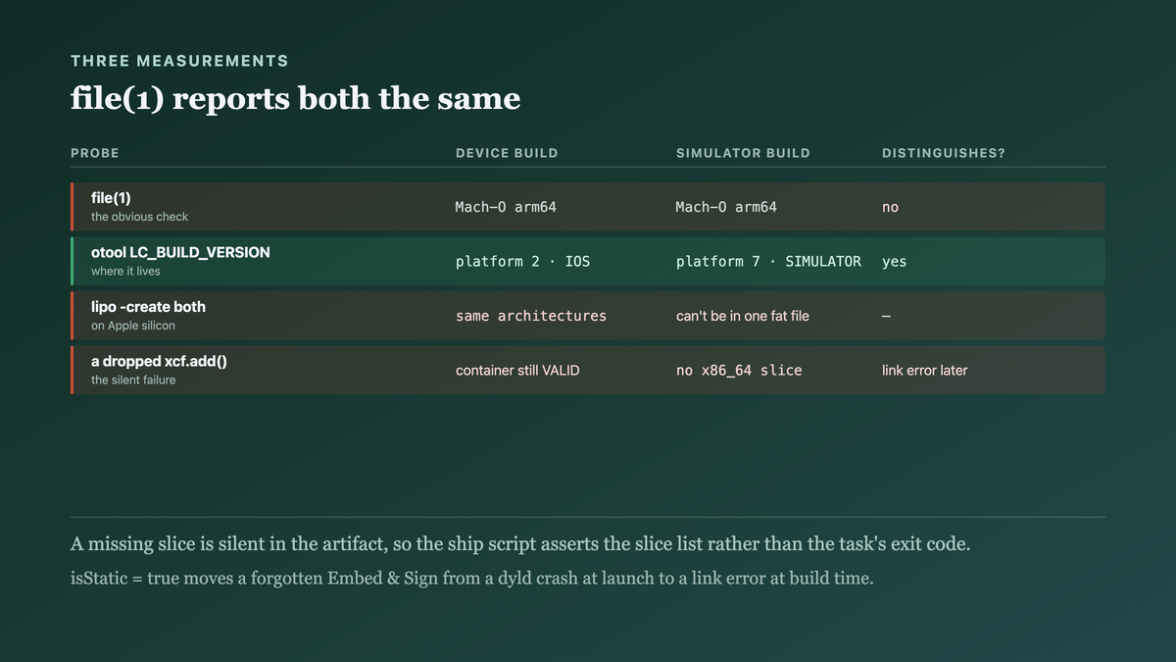Click the "a dropped xcf.add()" probe name
This screenshot has height=662, width=1176.
tap(159, 361)
